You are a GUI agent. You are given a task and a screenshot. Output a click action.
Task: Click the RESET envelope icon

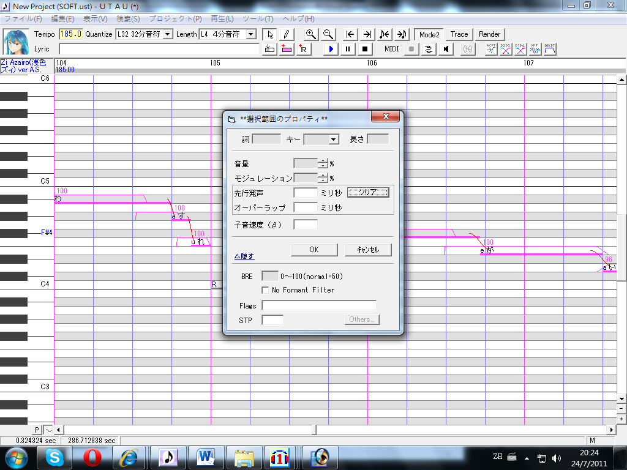tap(550, 49)
